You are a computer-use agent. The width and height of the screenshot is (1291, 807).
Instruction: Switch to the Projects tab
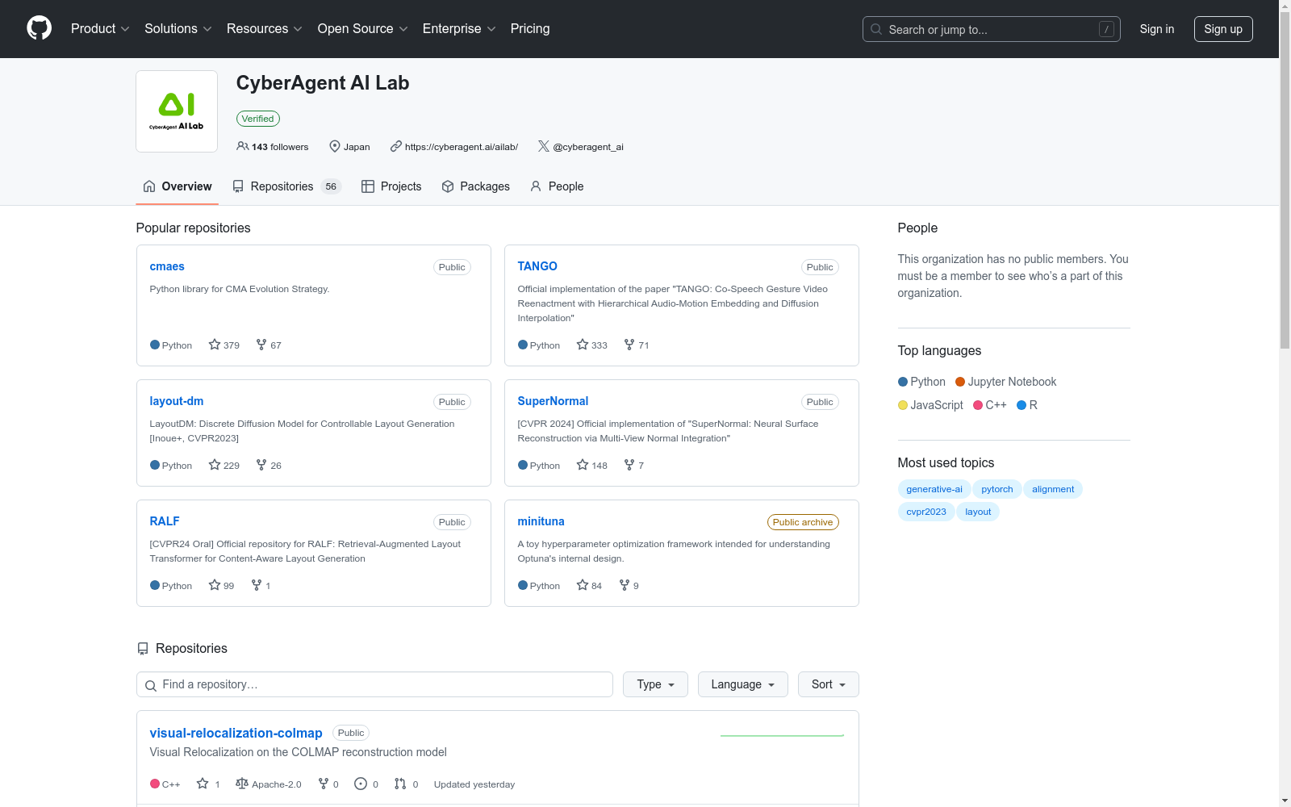coord(391,186)
